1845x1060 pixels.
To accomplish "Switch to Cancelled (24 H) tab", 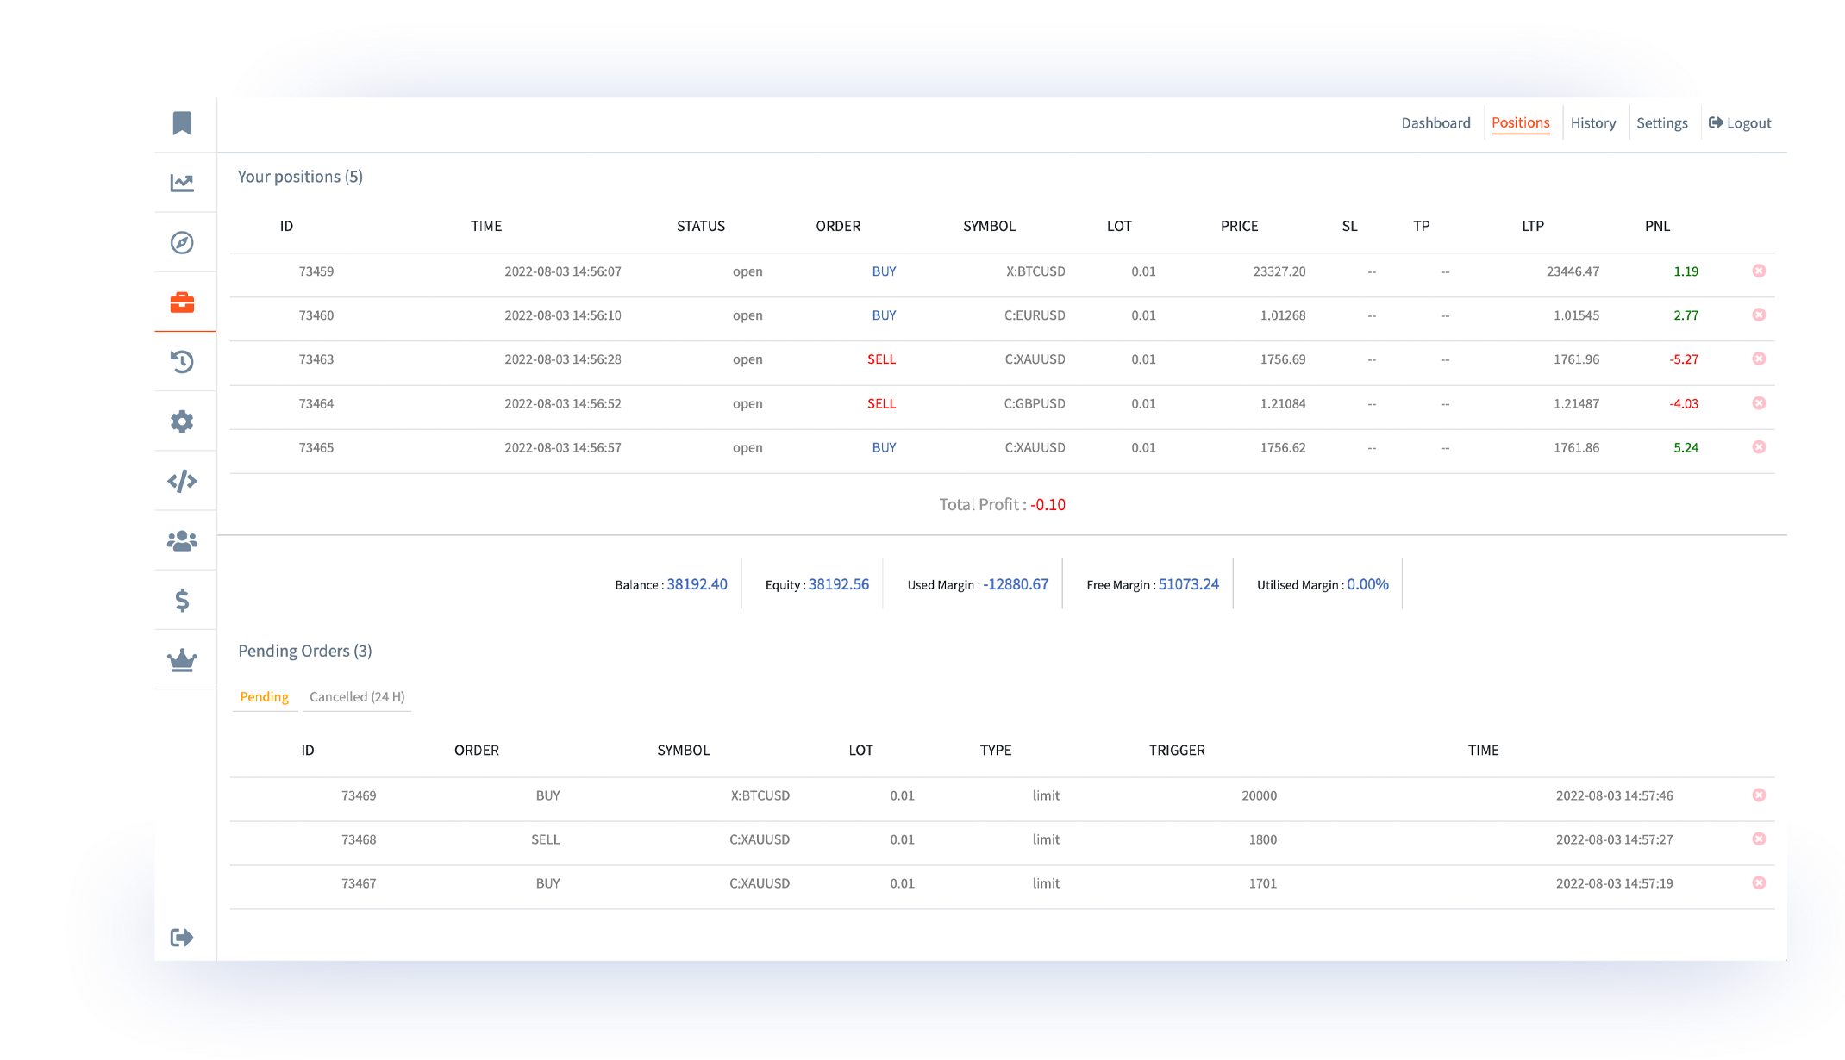I will click(x=357, y=697).
